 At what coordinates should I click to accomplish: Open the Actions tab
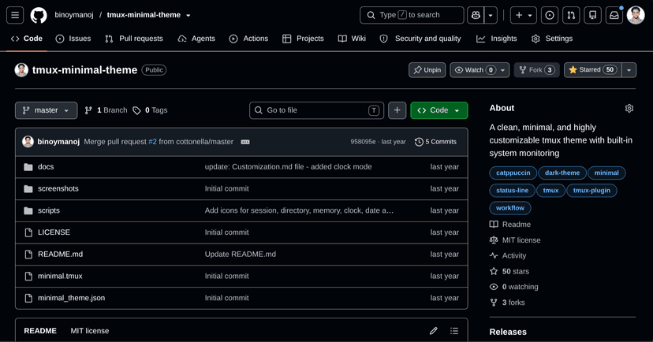click(x=248, y=39)
